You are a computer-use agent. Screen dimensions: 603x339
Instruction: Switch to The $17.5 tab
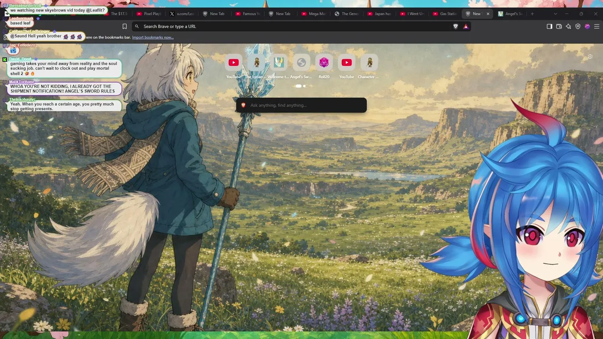tap(116, 14)
